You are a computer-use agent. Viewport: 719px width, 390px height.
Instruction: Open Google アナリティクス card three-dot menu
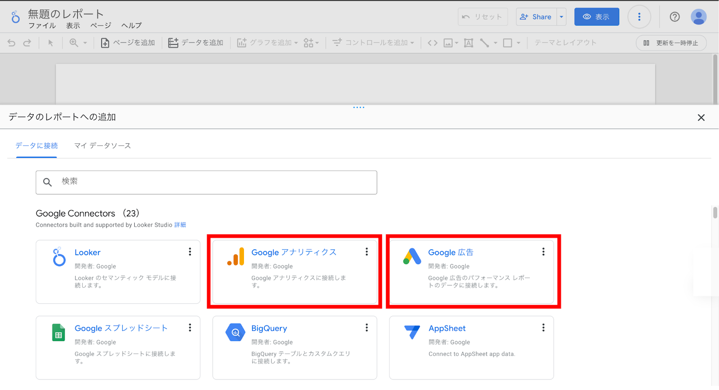pos(367,252)
